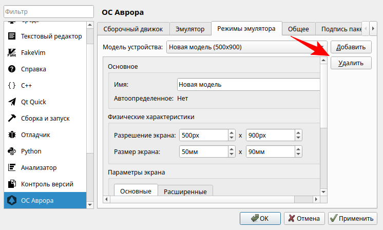
Task: Switch to Расширенные screen parameters tab
Action: pyautogui.click(x=185, y=191)
